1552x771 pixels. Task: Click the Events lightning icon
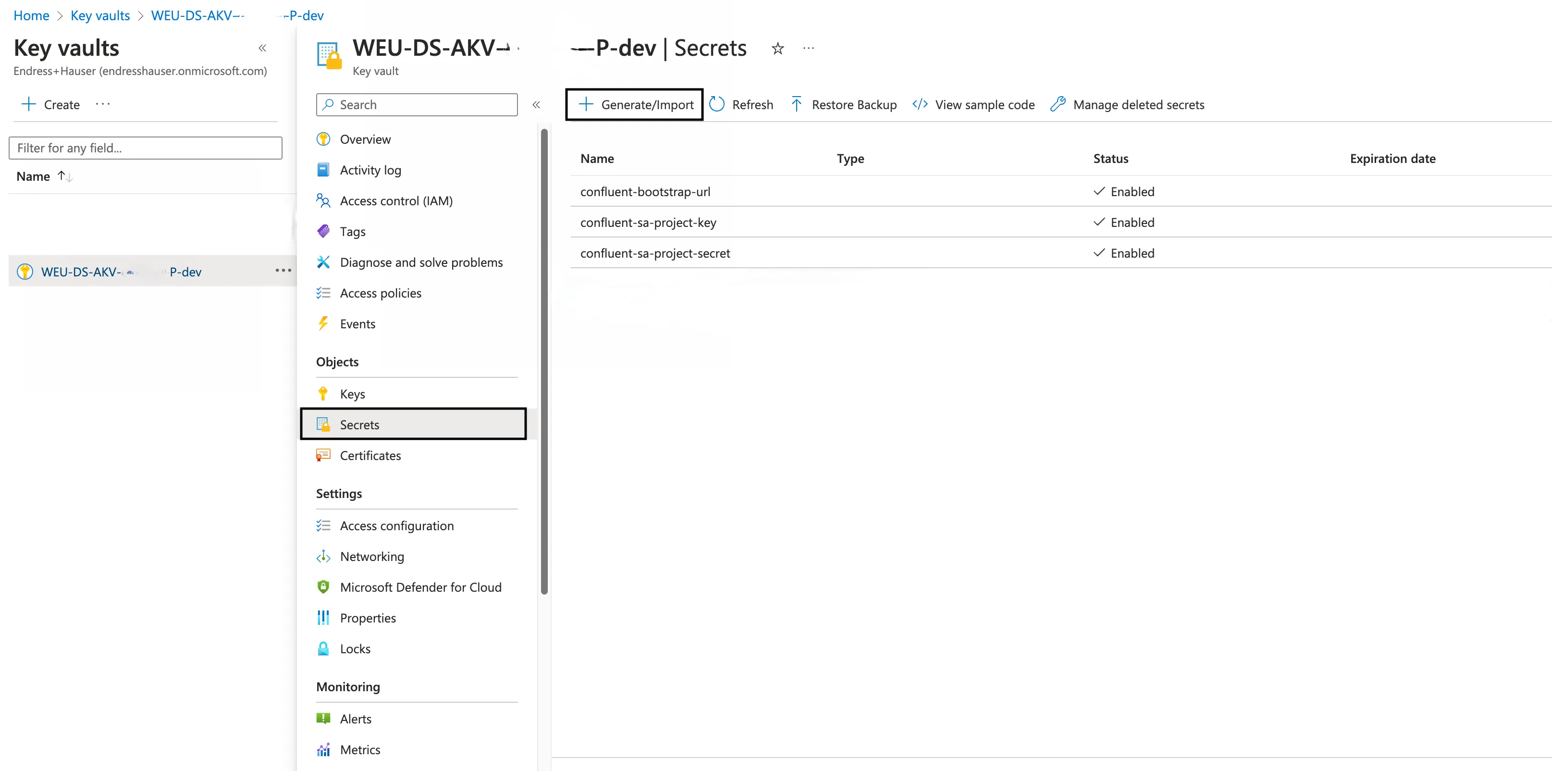[x=323, y=323]
